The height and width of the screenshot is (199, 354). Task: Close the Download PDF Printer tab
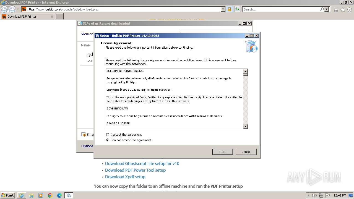point(52,17)
